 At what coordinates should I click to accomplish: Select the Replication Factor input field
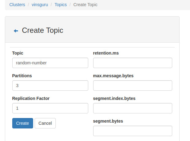(x=50, y=108)
